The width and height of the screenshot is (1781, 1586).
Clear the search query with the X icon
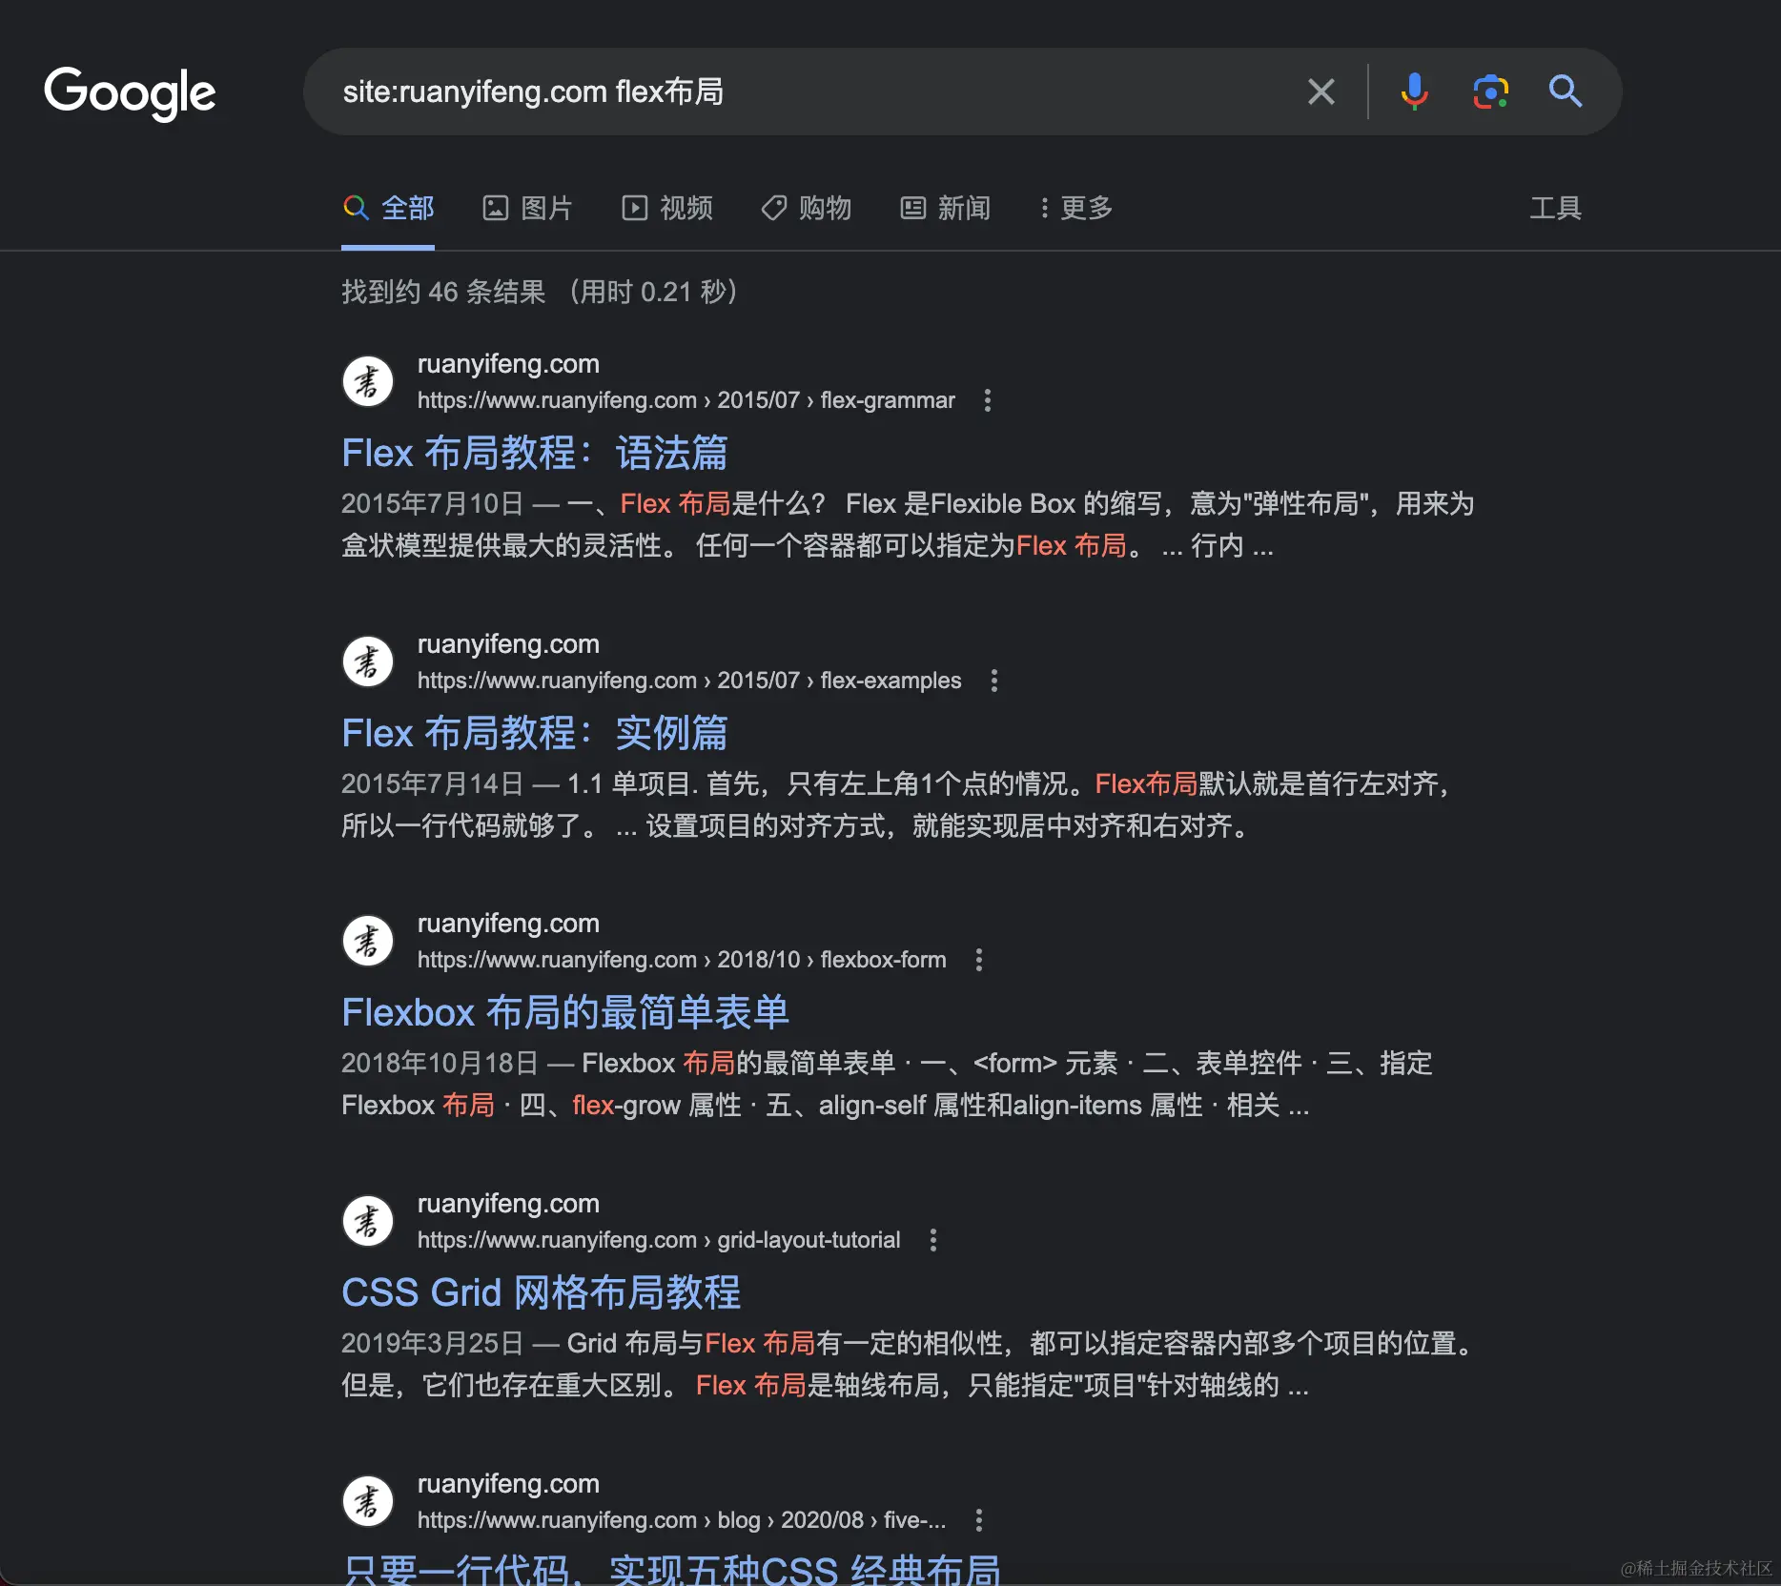click(1320, 91)
